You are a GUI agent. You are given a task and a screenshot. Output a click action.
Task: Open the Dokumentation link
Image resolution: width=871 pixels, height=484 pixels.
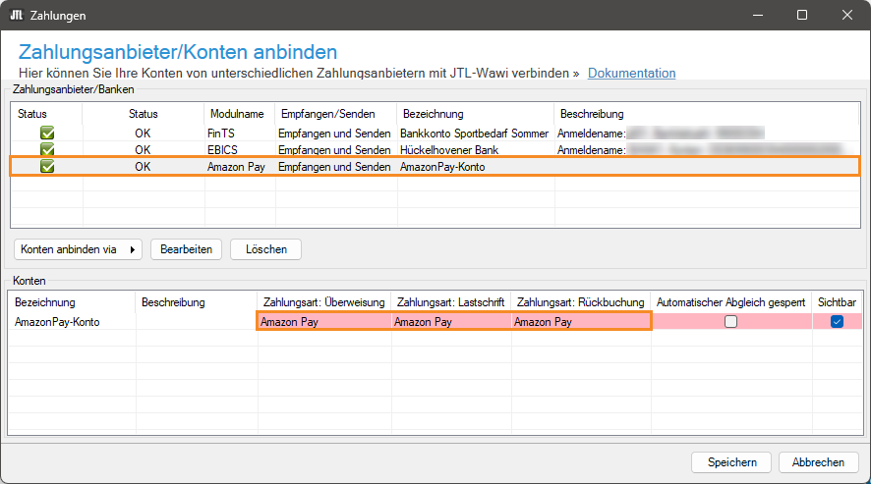click(631, 73)
